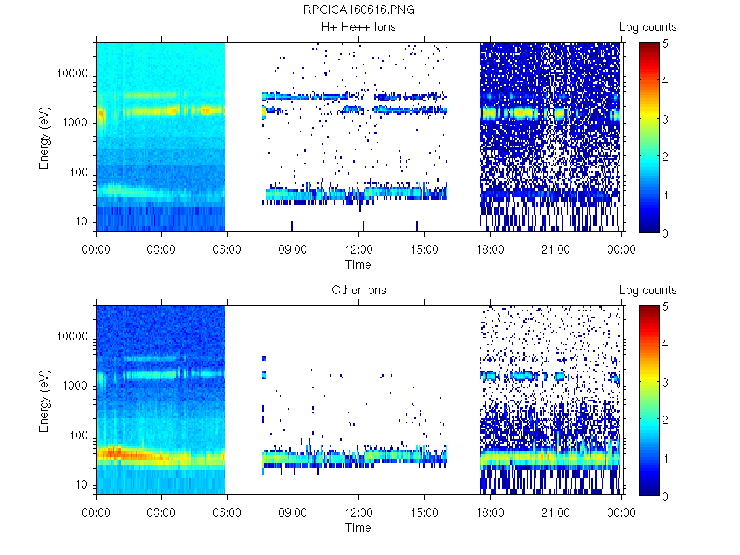Click the 10 energy tick of the Other Ions plot
The width and height of the screenshot is (740, 555).
pos(82,484)
